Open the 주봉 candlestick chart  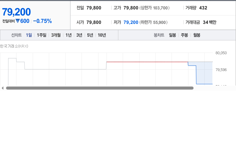(x=184, y=35)
